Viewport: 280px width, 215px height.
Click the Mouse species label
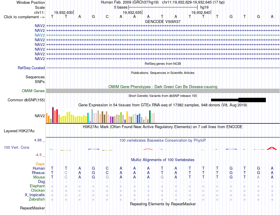click(39, 177)
